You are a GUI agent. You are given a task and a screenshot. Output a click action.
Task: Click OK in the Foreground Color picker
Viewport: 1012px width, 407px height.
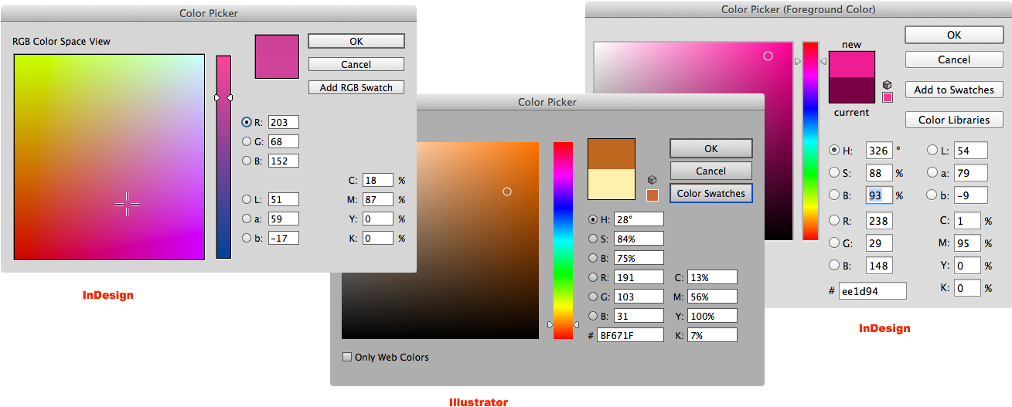(x=954, y=35)
